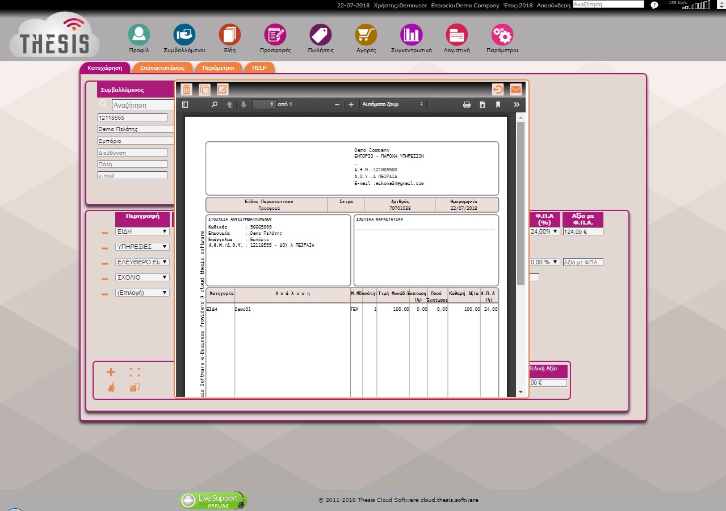Click the orange plus add icon
The height and width of the screenshot is (511, 726).
tap(111, 372)
